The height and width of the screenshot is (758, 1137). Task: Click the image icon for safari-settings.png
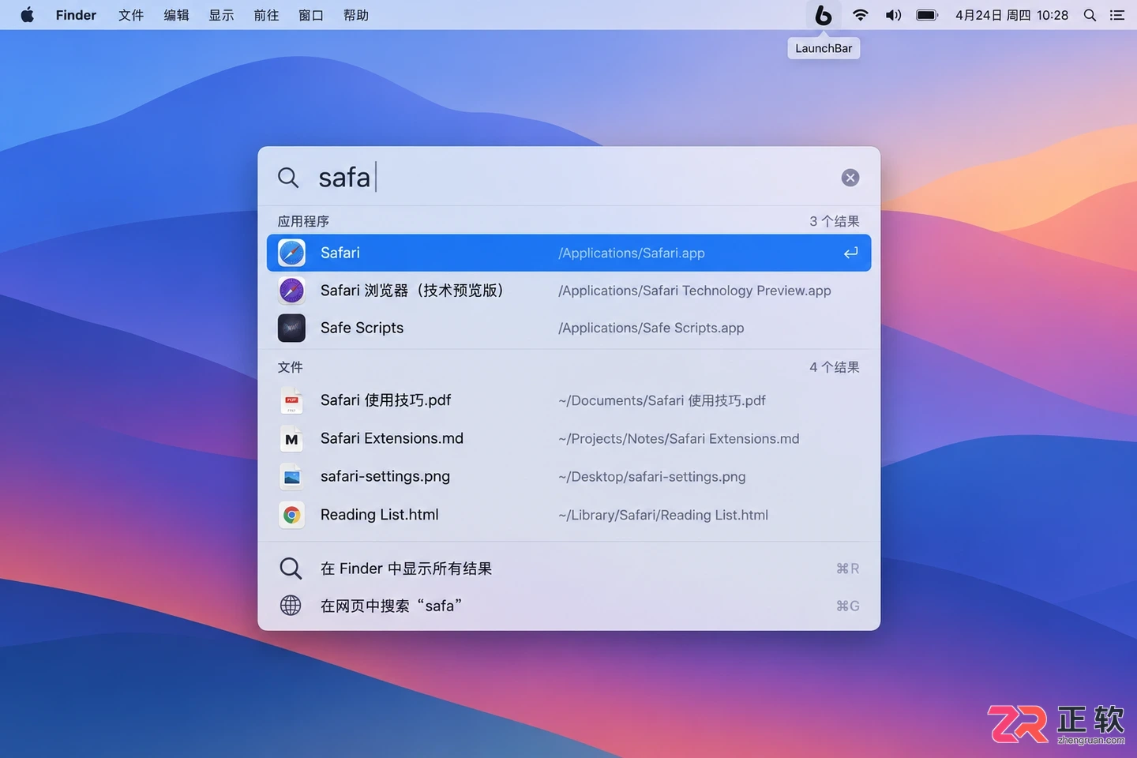[x=291, y=477]
